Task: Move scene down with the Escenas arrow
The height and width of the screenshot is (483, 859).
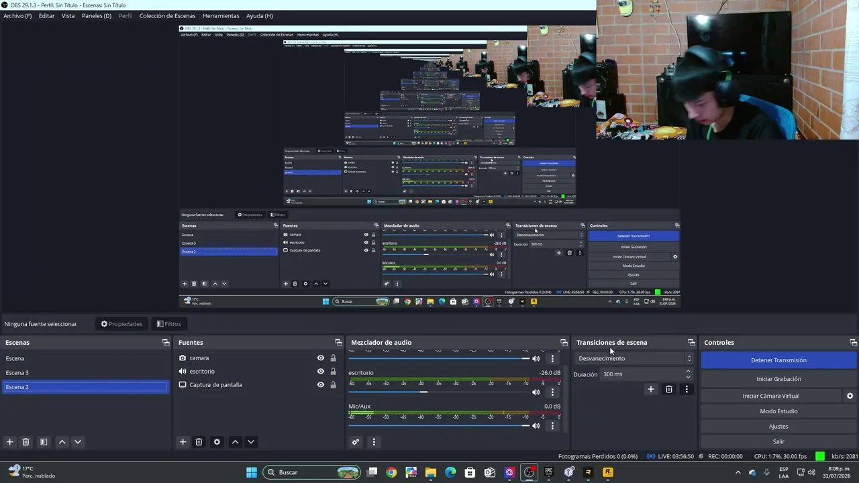Action: [78, 442]
